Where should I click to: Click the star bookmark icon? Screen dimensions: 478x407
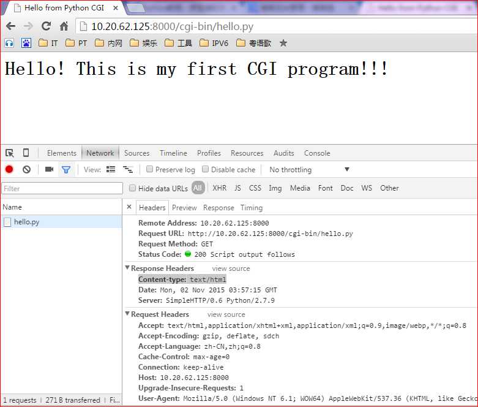(283, 43)
